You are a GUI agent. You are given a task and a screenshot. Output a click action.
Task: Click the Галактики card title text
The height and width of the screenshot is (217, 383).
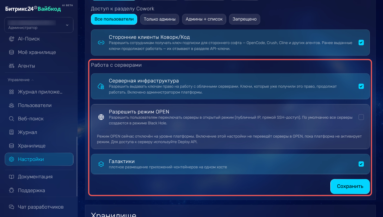click(122, 162)
